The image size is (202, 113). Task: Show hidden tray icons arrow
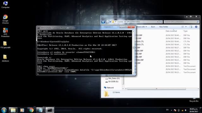pyautogui.click(x=171, y=110)
